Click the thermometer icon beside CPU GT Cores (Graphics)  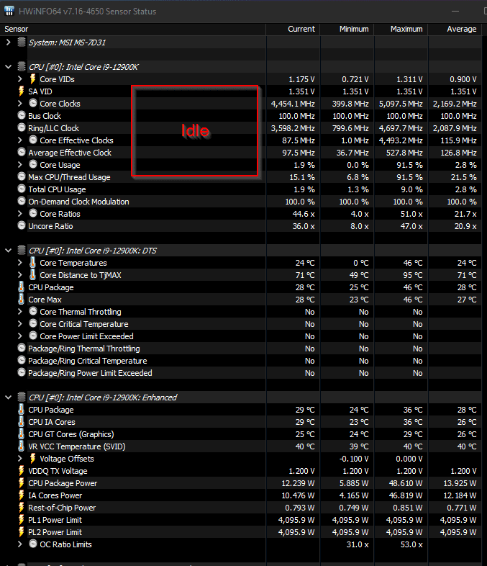tap(22, 434)
